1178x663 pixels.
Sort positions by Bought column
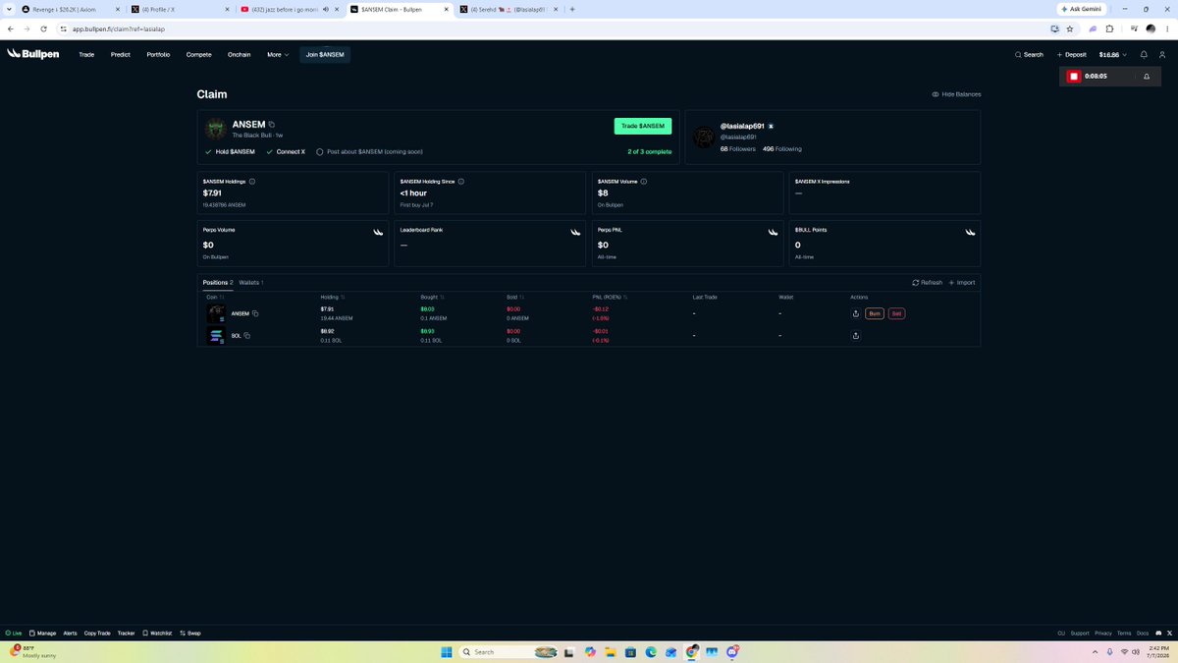click(432, 297)
